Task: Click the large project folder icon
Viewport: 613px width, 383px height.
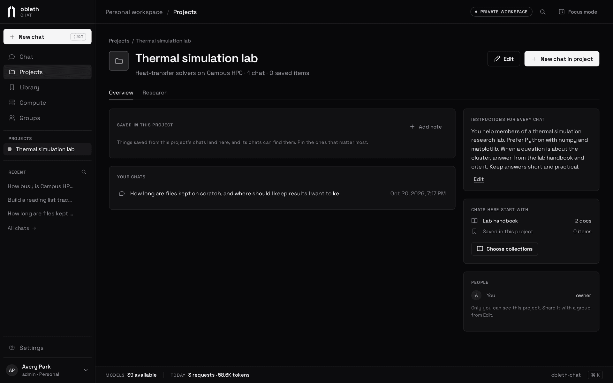Action: 119,61
